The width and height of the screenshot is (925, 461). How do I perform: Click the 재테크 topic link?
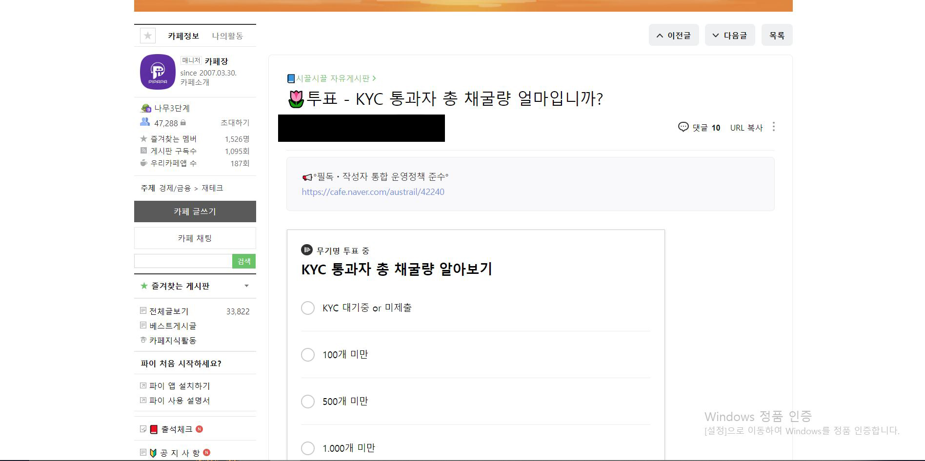click(x=212, y=188)
